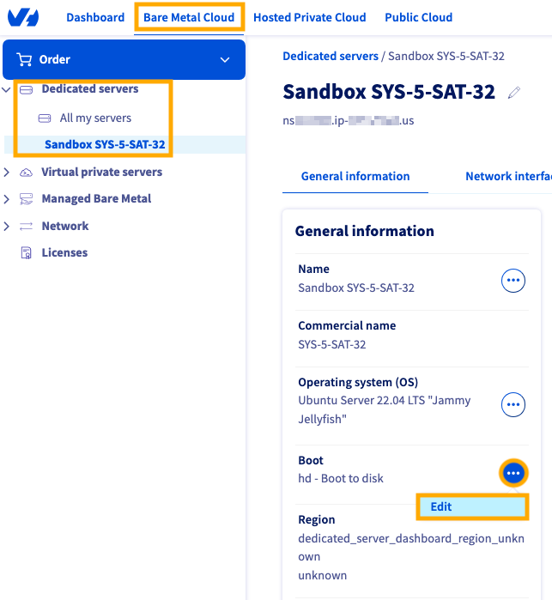Click the Ubuntu Server 22.04 LTS value
Screen dimensions: 552x600
pyautogui.click(x=385, y=409)
